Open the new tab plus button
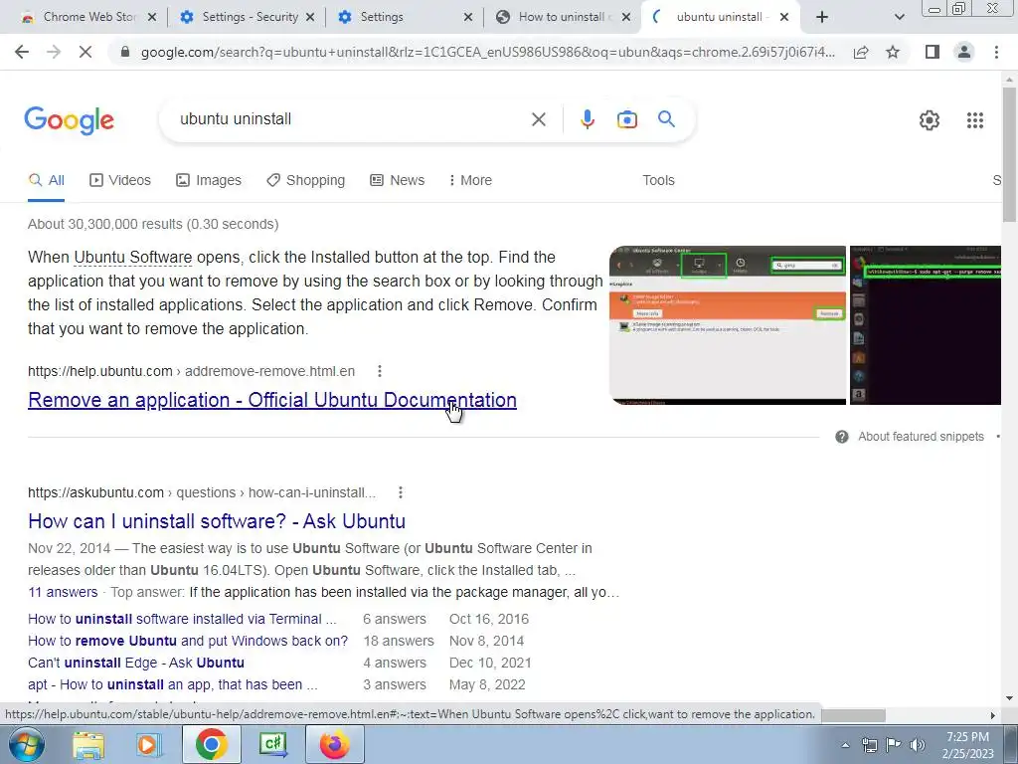 (822, 17)
